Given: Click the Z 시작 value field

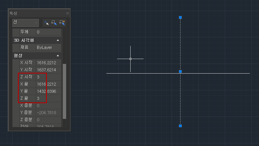Looking at the screenshot, I should click(48, 77).
